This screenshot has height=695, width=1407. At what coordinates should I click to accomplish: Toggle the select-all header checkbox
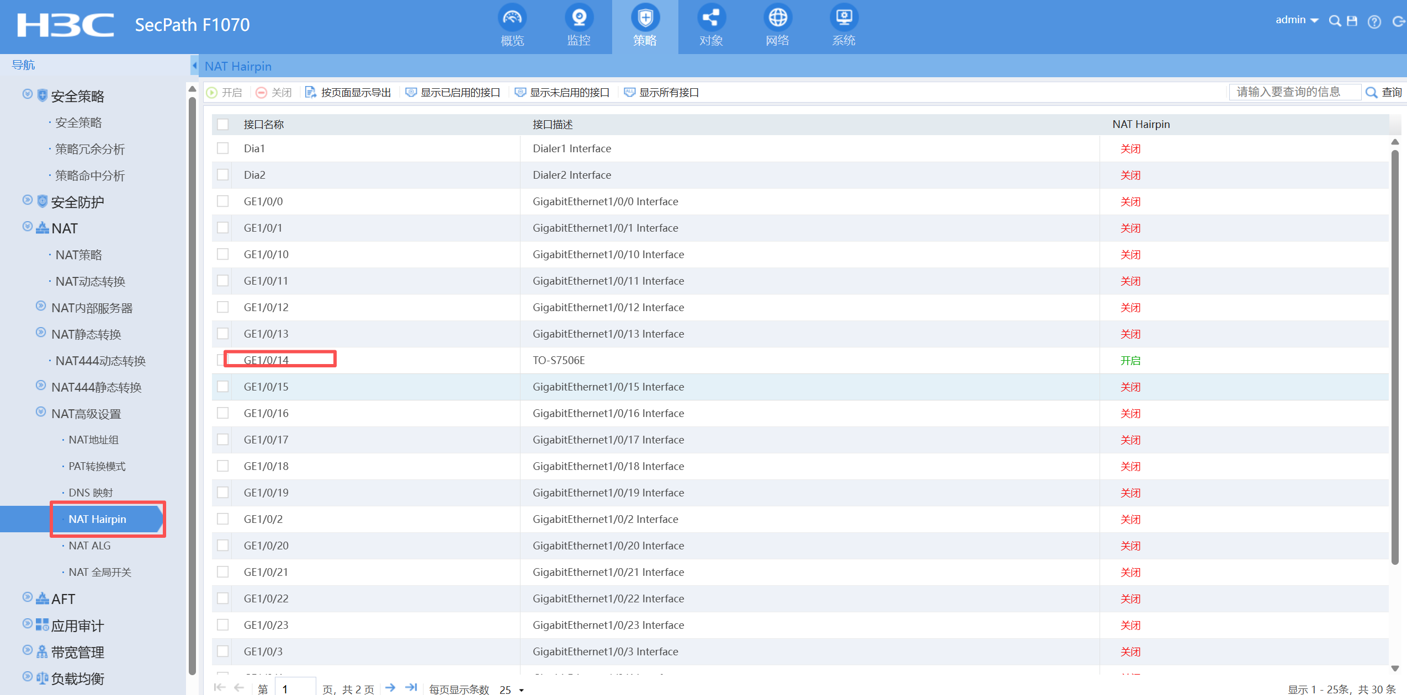pos(222,124)
